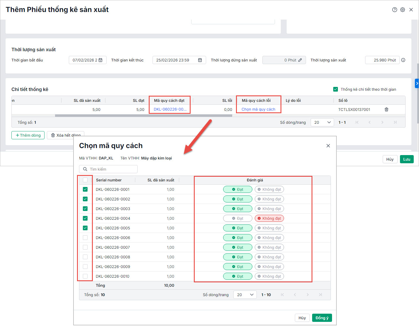Mark DKL-060226-0004 as Đạt
The width and height of the screenshot is (419, 328).
coord(237,218)
